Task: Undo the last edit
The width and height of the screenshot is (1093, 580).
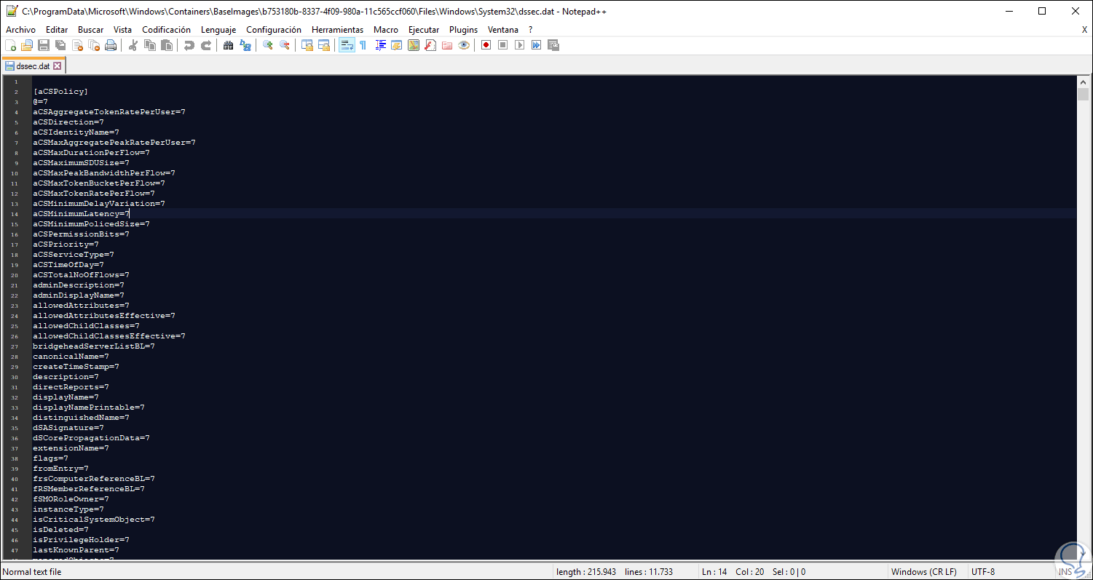Action: 189,45
